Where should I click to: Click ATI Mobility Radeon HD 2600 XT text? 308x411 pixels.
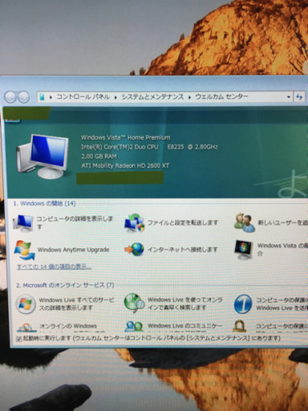coord(125,165)
